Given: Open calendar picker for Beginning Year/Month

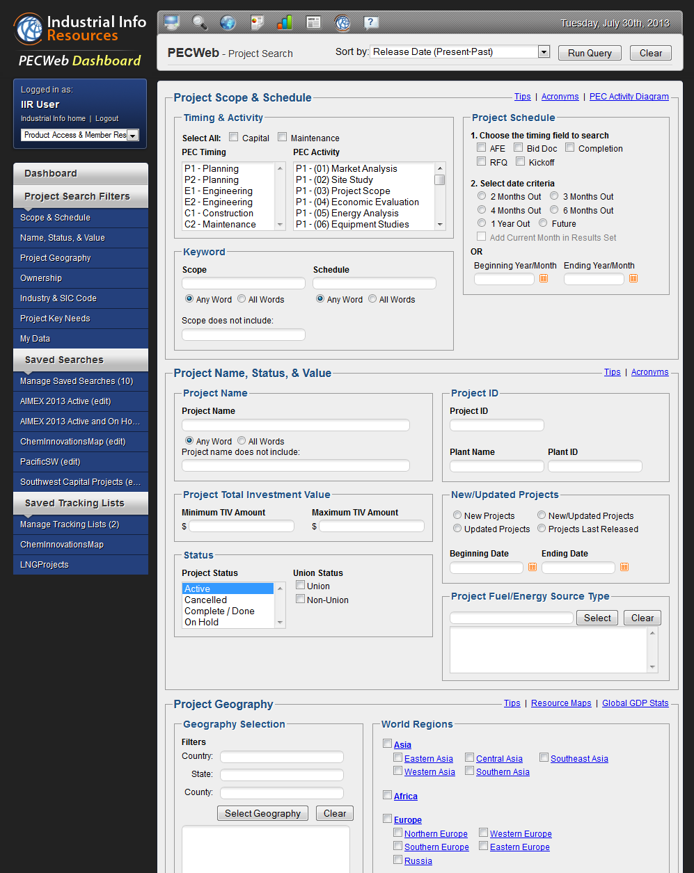Looking at the screenshot, I should coord(544,278).
